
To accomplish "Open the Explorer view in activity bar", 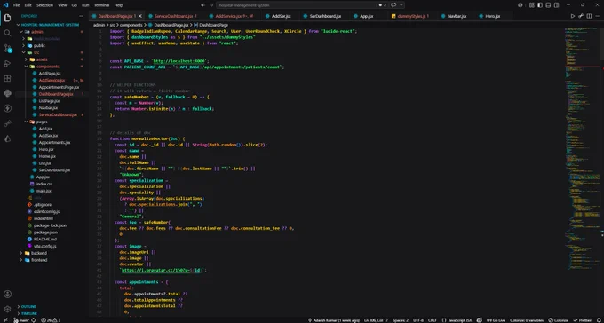I will pyautogui.click(x=7, y=18).
